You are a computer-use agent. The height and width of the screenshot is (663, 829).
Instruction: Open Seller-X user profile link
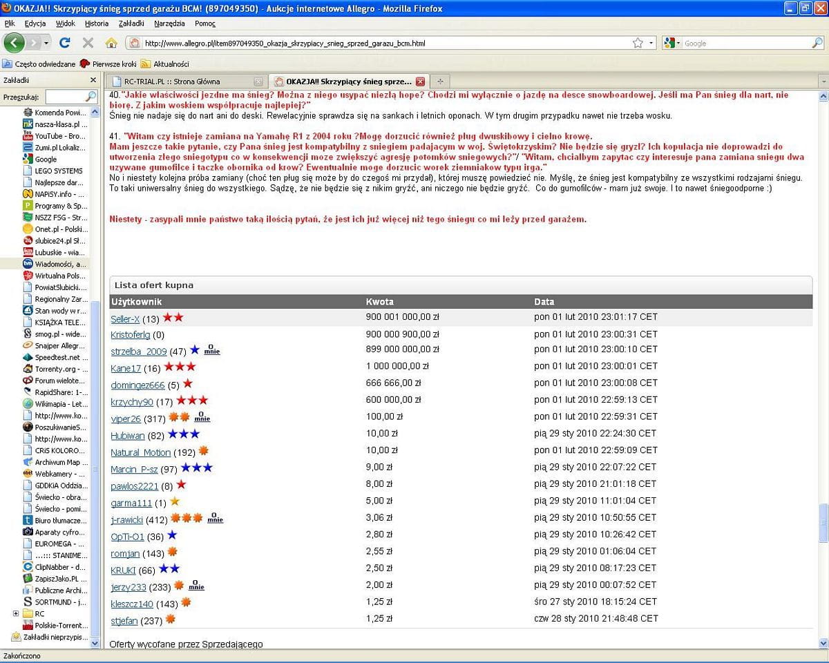point(125,318)
